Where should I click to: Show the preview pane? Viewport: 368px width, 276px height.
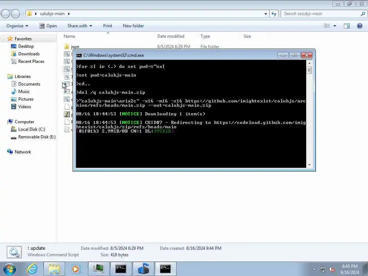coord(347,26)
